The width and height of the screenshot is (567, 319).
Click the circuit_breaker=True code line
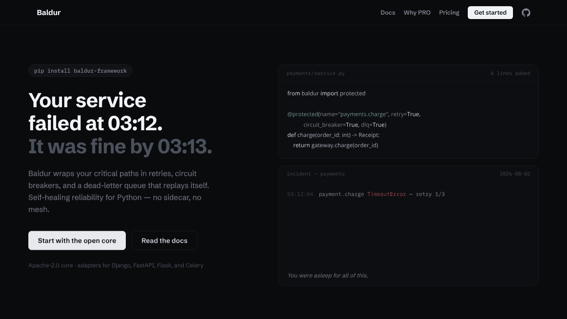(345, 125)
